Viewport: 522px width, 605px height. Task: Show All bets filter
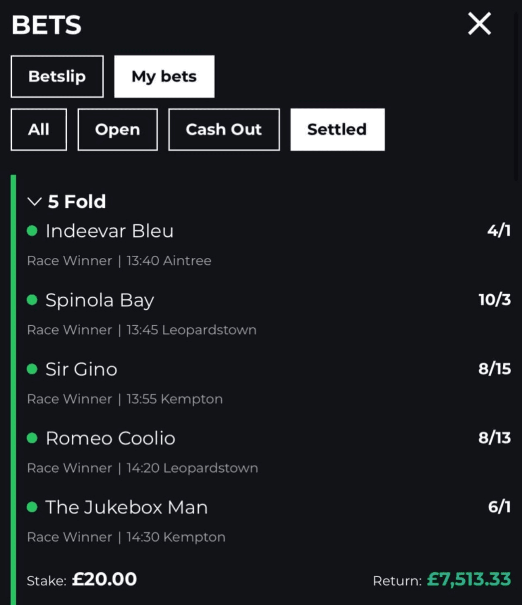click(39, 129)
